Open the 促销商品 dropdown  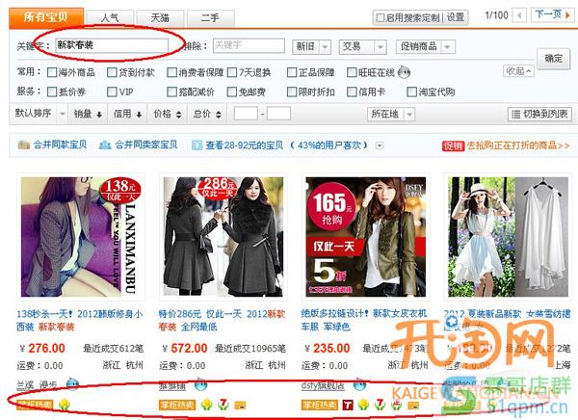pyautogui.click(x=426, y=47)
